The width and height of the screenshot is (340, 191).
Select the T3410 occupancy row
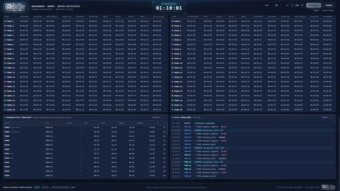tap(85, 145)
